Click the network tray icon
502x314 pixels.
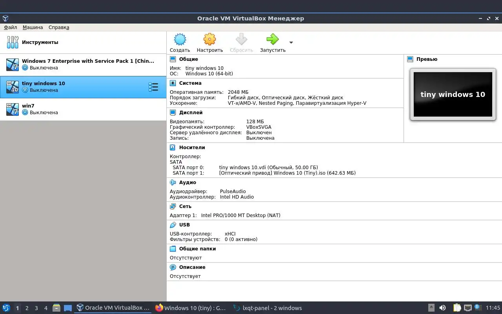click(x=467, y=308)
